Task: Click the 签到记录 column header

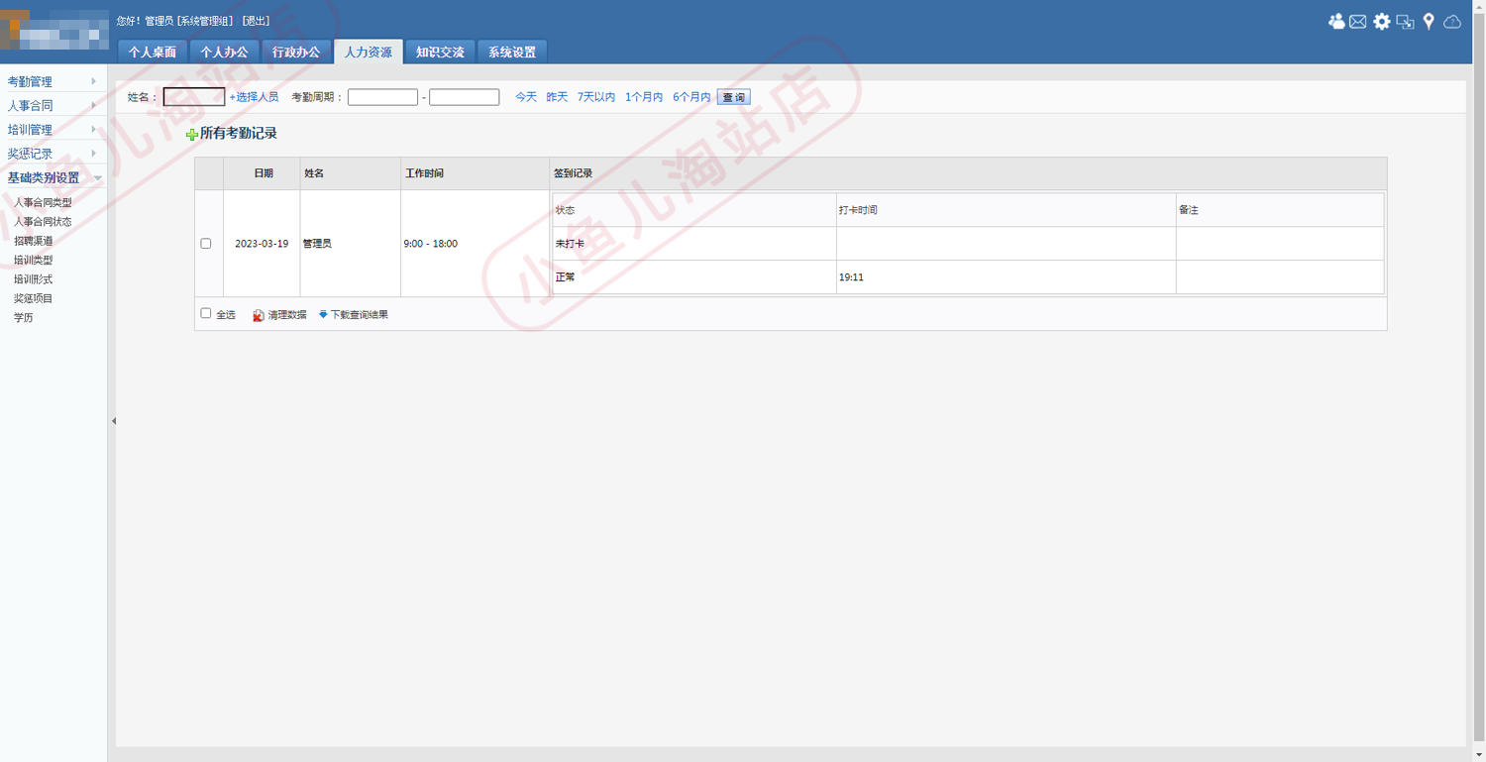Action: point(968,173)
